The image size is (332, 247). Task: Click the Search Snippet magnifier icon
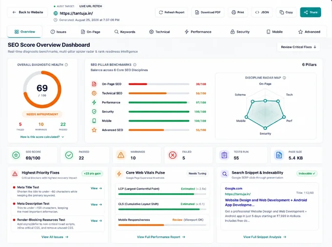click(x=225, y=174)
